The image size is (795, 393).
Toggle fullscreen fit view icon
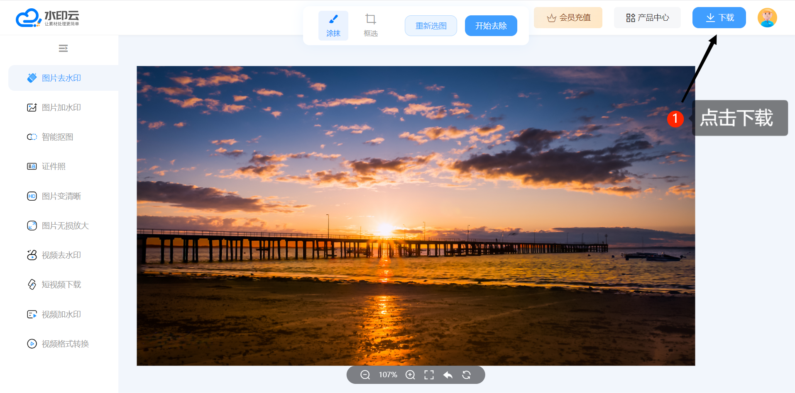(429, 375)
